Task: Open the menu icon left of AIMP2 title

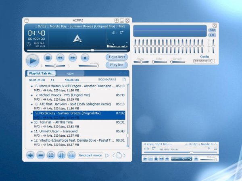Action: (x=27, y=21)
